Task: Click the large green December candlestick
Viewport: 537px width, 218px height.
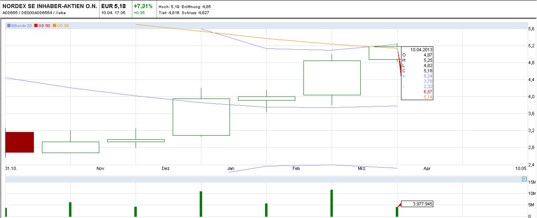Action: coord(201,117)
